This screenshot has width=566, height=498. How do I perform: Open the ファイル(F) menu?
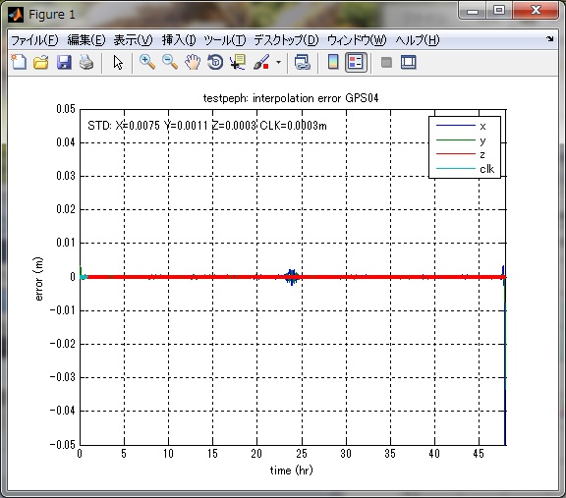pyautogui.click(x=34, y=40)
